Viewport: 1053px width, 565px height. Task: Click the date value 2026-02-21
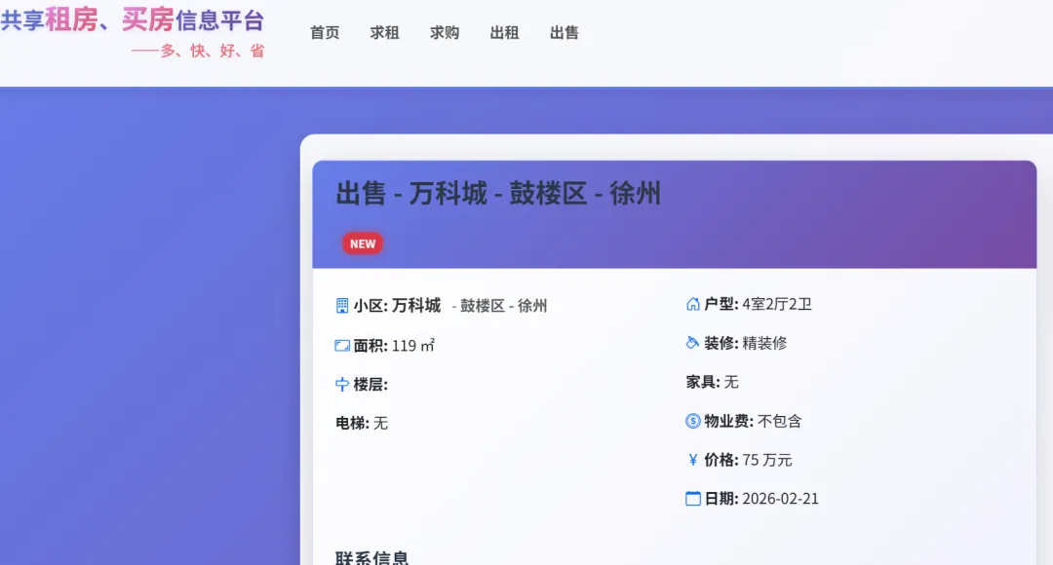pyautogui.click(x=780, y=499)
